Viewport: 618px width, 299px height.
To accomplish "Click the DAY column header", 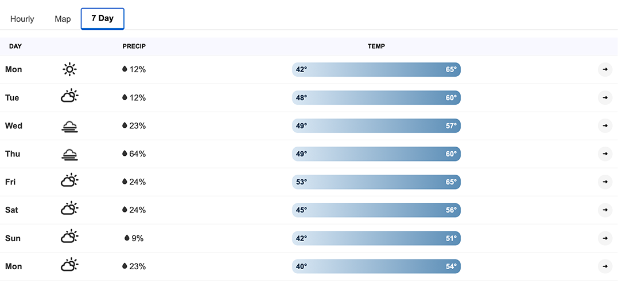I will [x=15, y=46].
